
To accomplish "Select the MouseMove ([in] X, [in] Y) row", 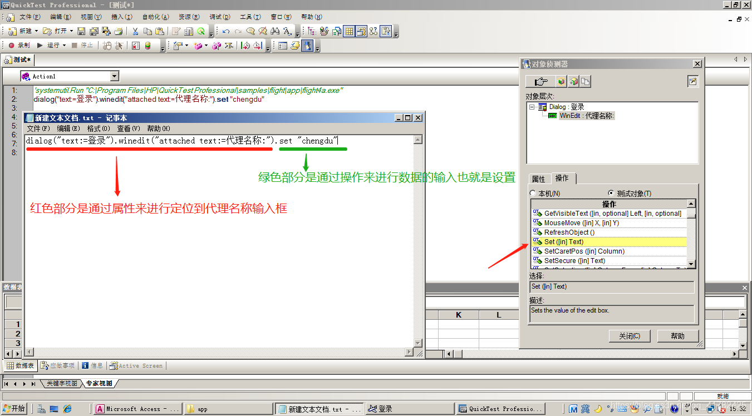I will [609, 223].
